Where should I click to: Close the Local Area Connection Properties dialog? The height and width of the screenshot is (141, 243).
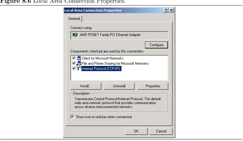click(x=171, y=10)
